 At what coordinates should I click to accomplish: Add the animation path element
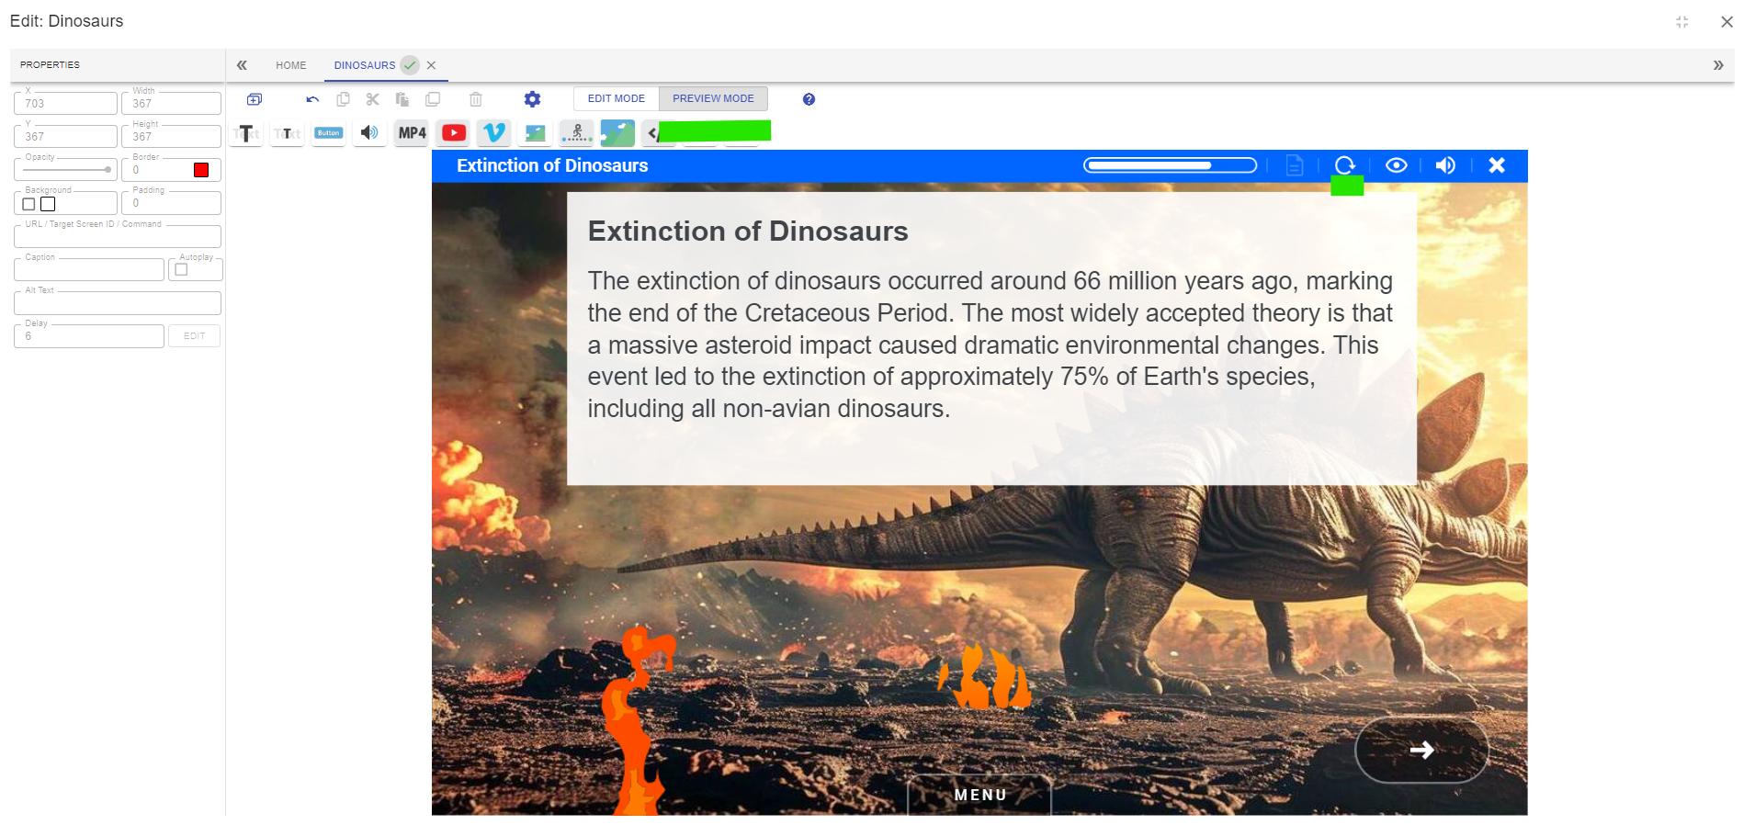click(x=576, y=133)
